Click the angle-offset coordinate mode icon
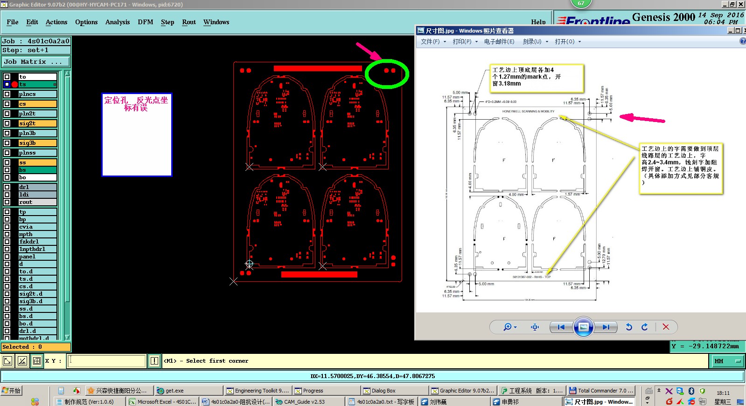This screenshot has height=406, width=746. (22, 361)
